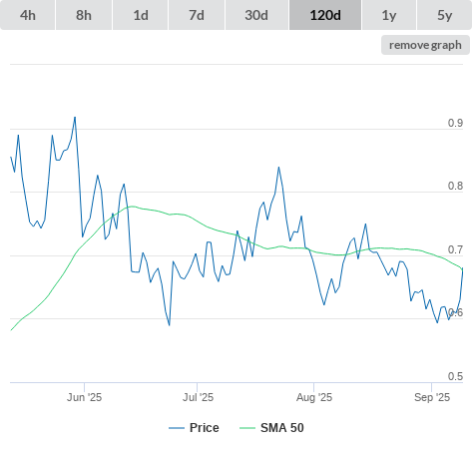The image size is (473, 454).
Task: Click the 0.5 y-axis value label
Action: click(x=455, y=376)
